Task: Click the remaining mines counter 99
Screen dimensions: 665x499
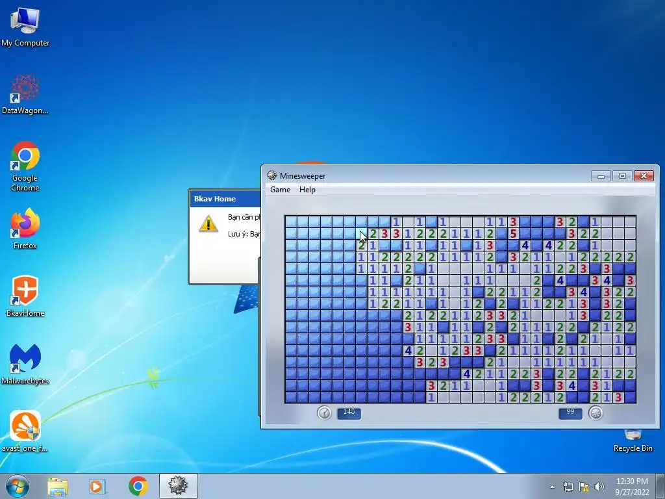Action: [570, 413]
